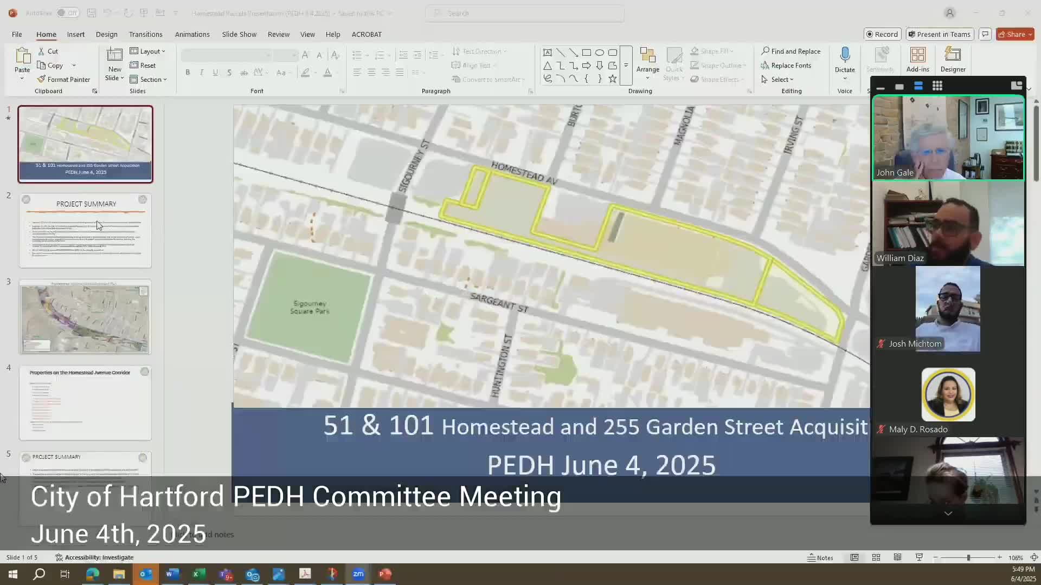
Task: Click the New Slide icon
Action: point(114,55)
